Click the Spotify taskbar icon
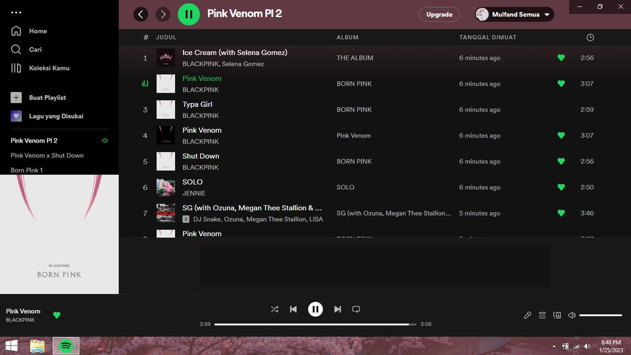The image size is (631, 355). 66,346
